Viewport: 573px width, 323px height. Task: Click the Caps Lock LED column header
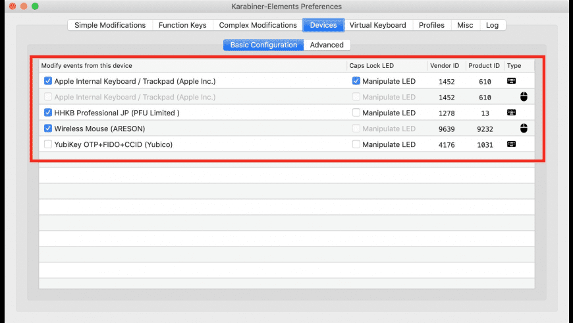pyautogui.click(x=387, y=65)
